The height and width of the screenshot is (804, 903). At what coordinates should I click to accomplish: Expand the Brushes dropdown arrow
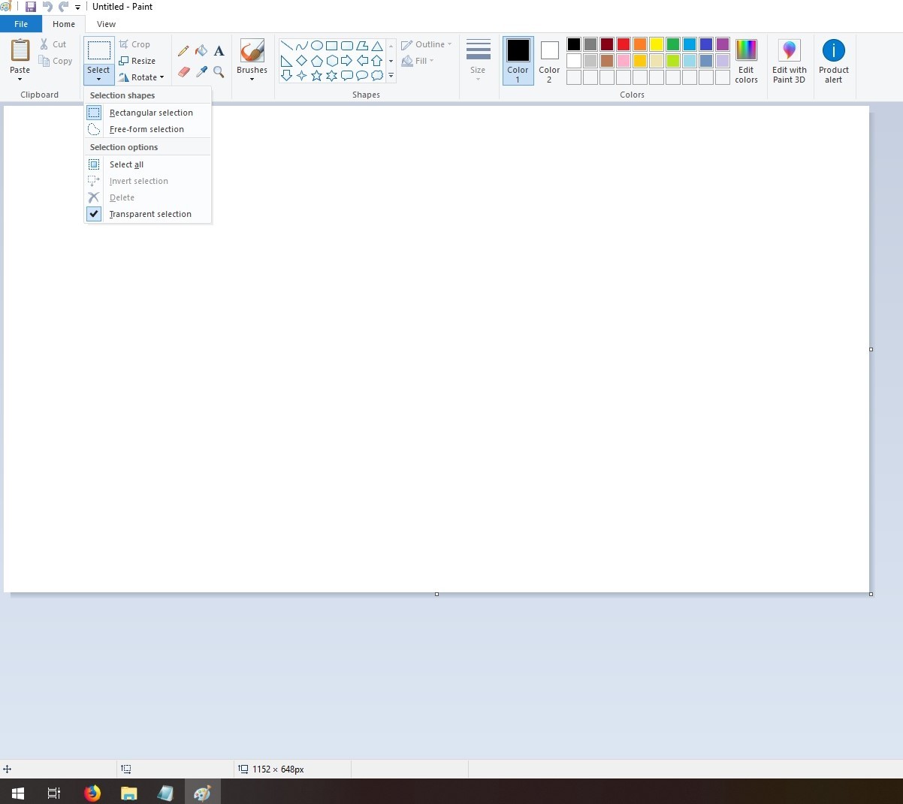tap(252, 79)
